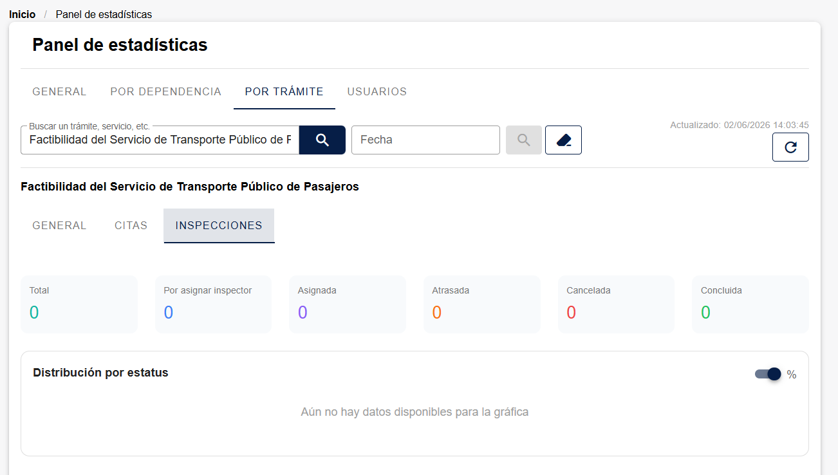Go to the USUARIOS tab
838x475 pixels.
click(x=377, y=91)
